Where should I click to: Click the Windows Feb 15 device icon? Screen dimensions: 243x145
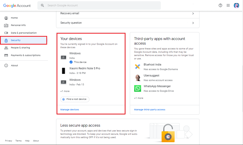click(x=64, y=82)
